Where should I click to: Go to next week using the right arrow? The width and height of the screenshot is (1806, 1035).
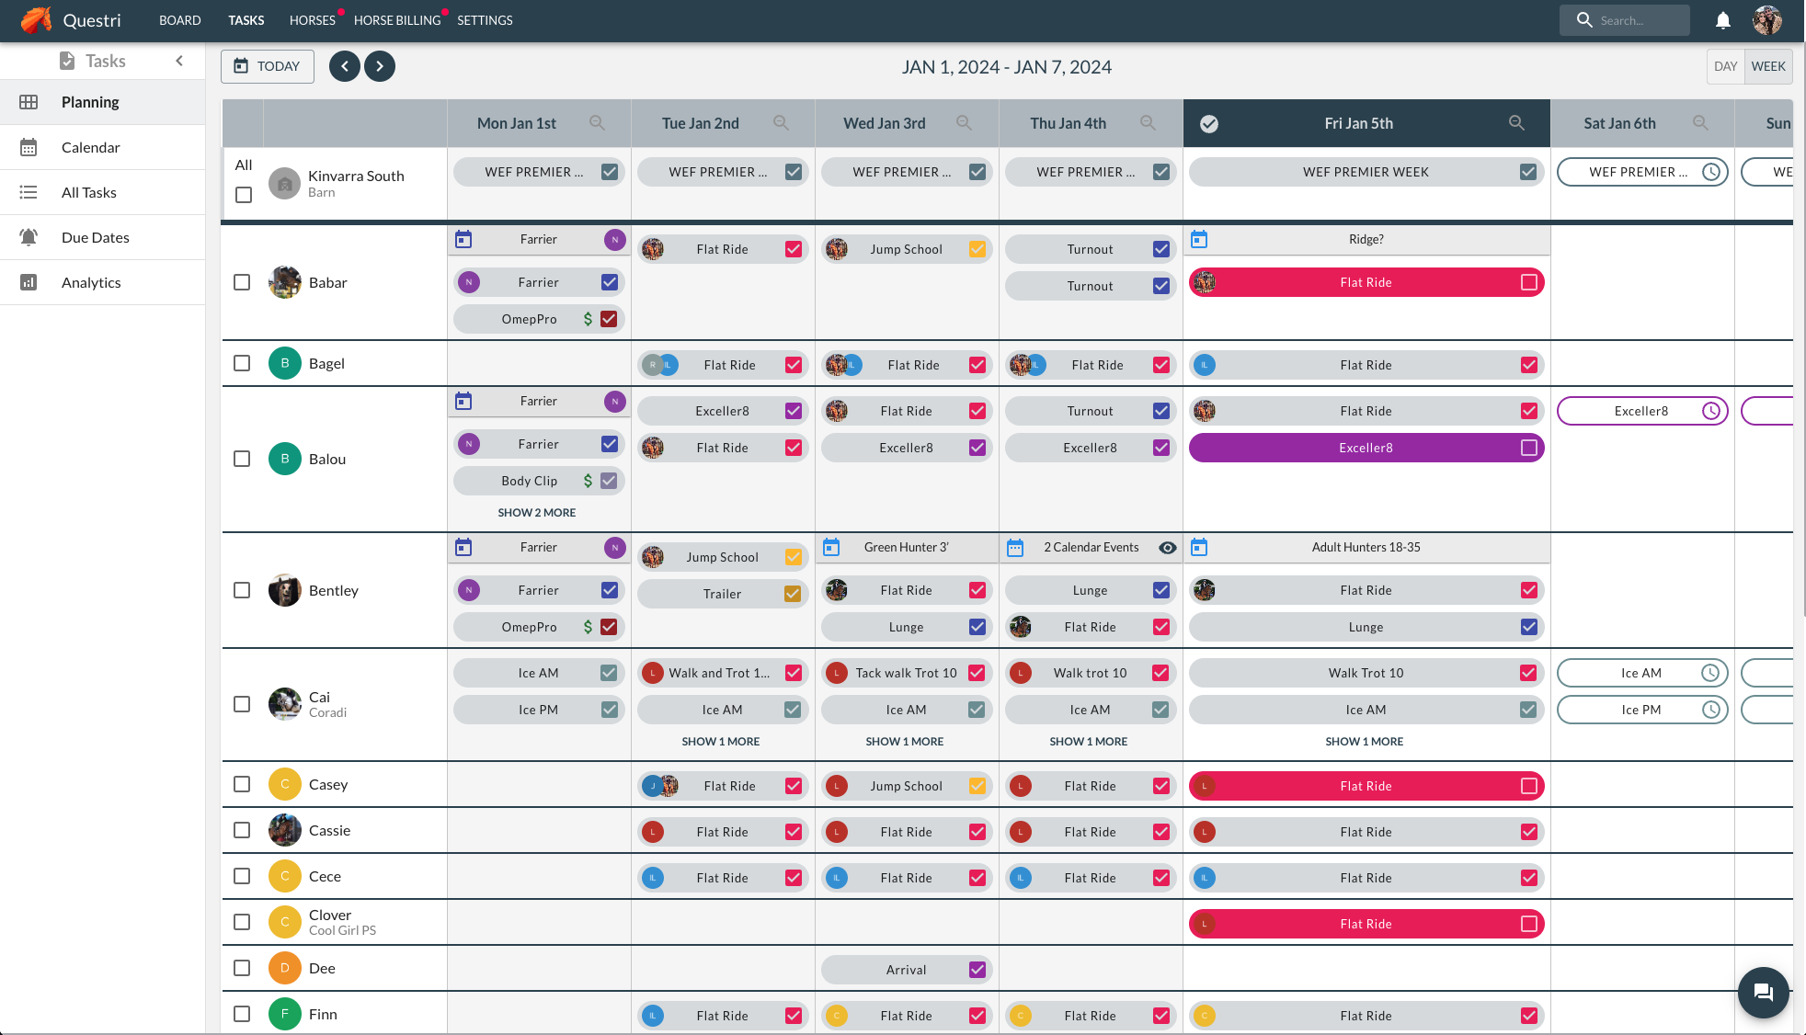coord(380,66)
